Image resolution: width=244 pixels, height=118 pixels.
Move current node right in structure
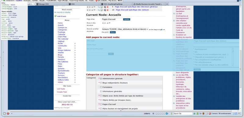105,23
